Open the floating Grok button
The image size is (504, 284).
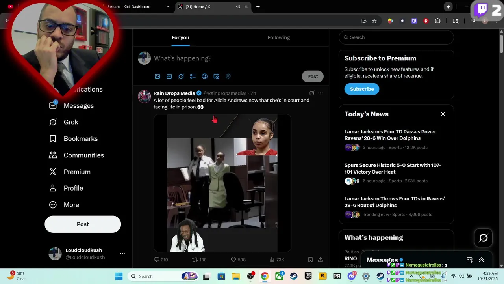point(484,238)
